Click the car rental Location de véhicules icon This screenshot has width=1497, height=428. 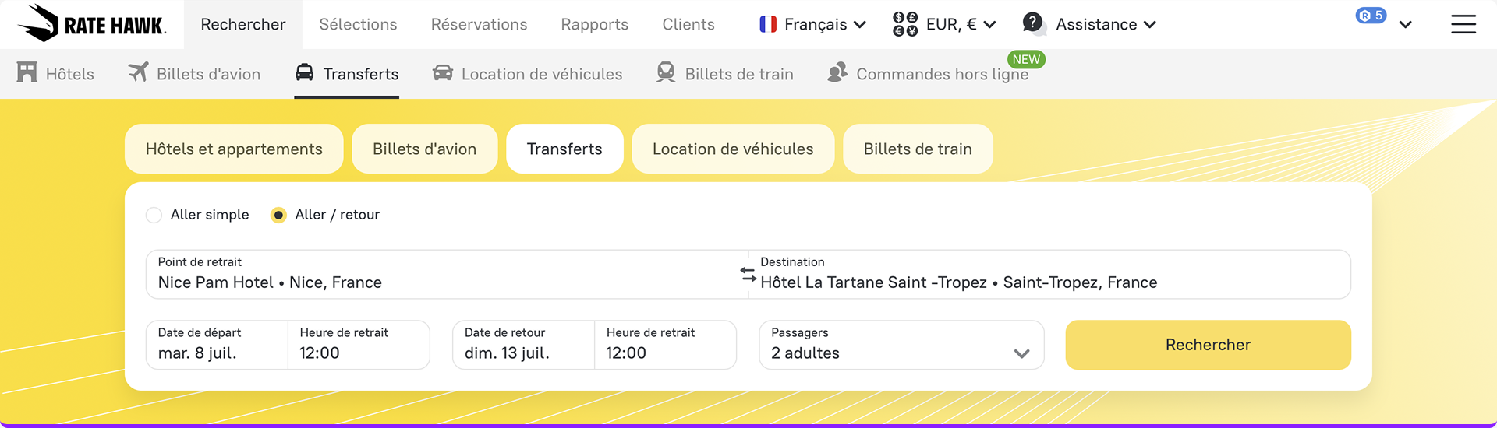tap(443, 73)
